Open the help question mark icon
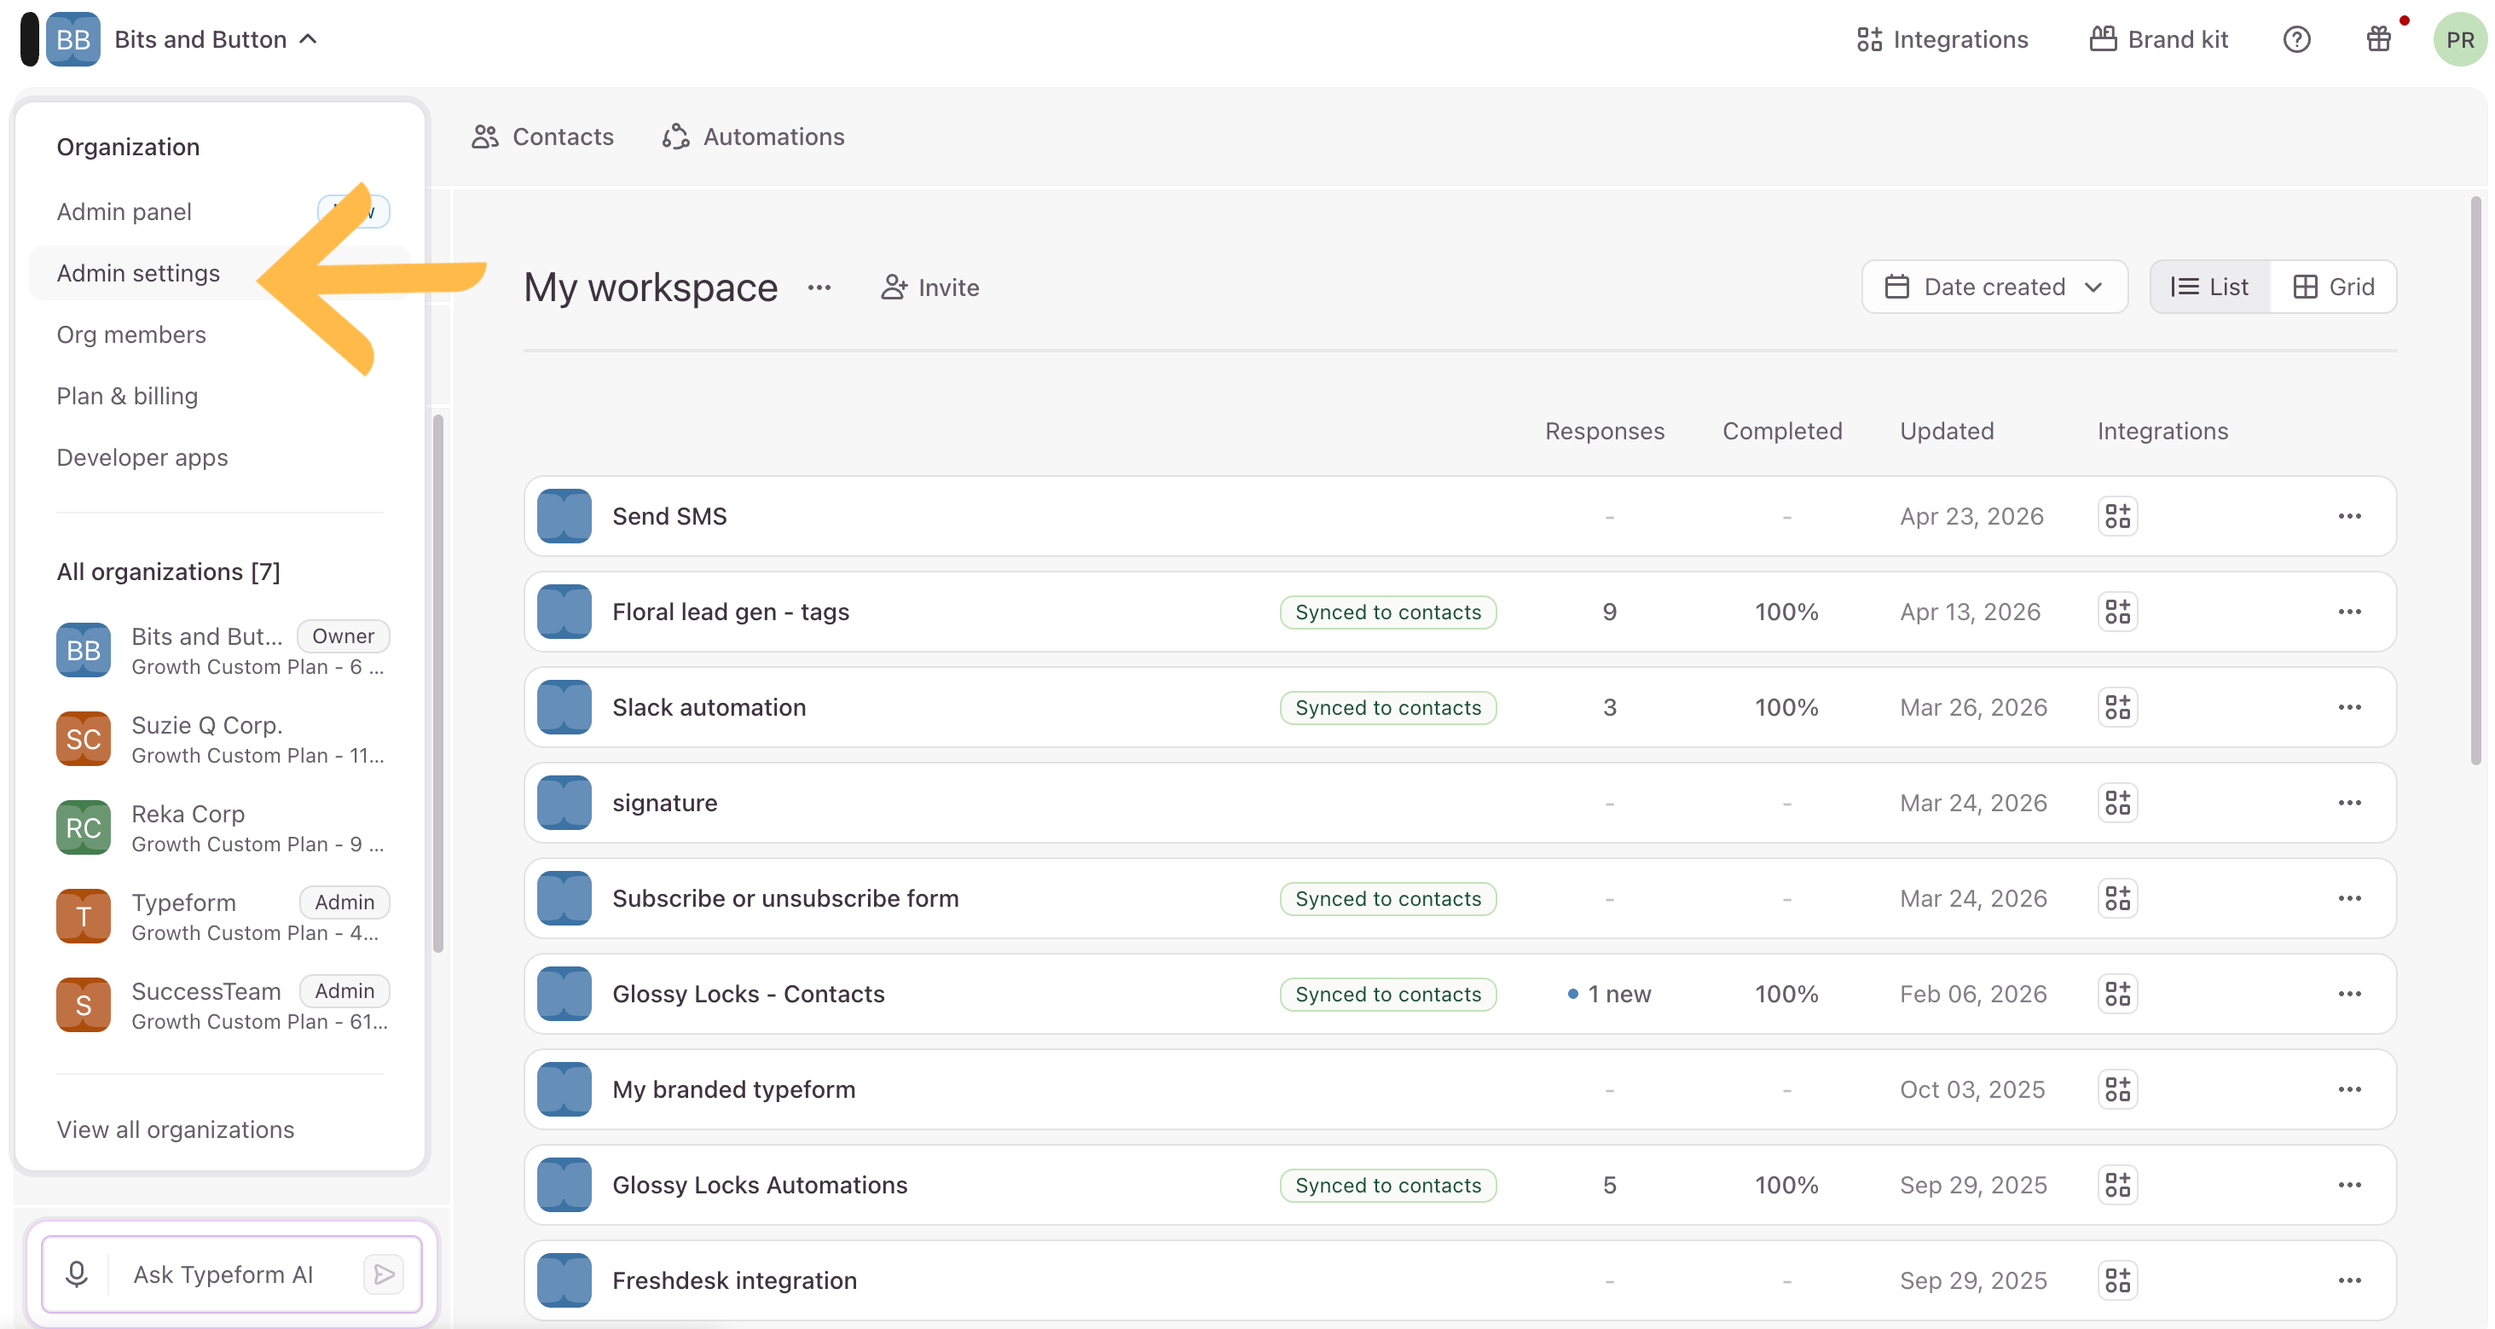 coord(2296,40)
